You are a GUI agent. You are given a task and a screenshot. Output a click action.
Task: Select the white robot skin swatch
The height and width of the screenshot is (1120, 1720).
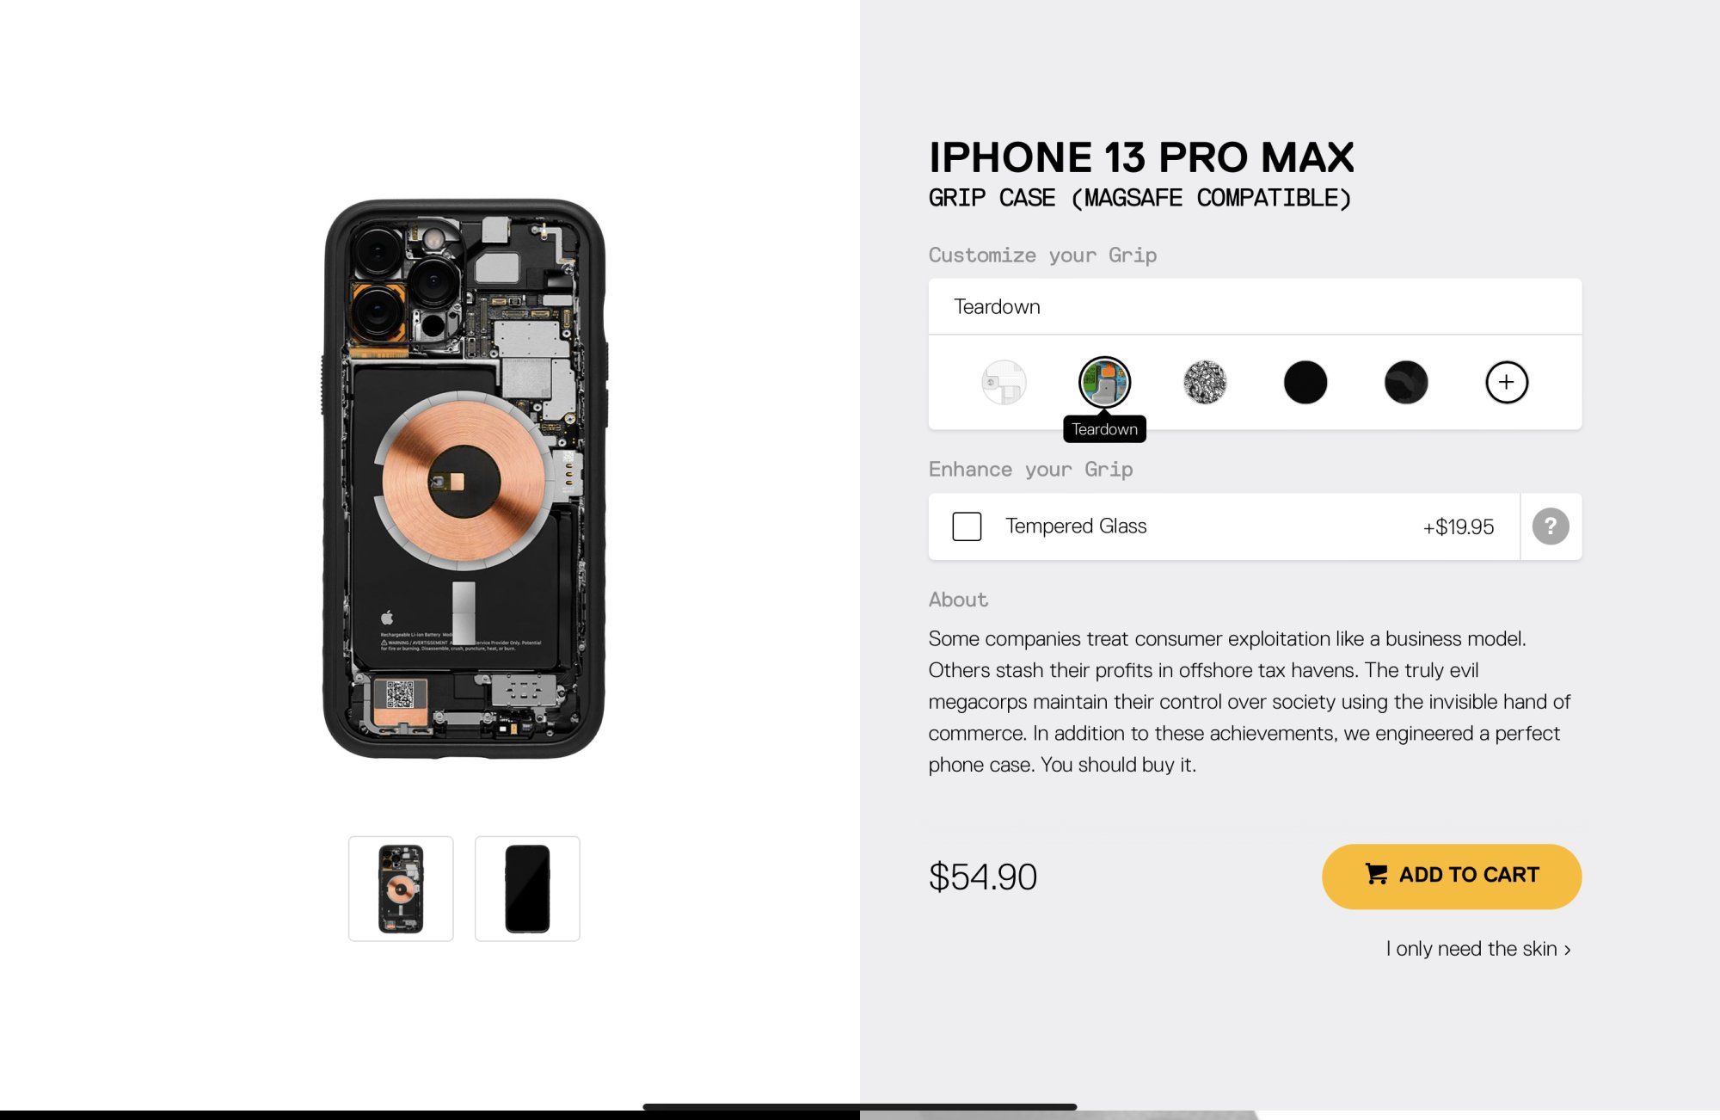tap(1004, 383)
